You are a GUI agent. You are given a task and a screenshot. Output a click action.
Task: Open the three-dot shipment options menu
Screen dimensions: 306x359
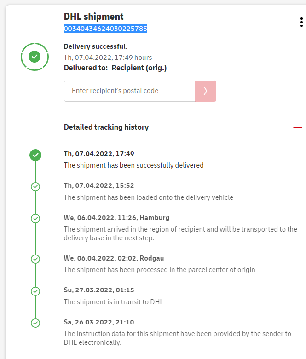coord(301,23)
